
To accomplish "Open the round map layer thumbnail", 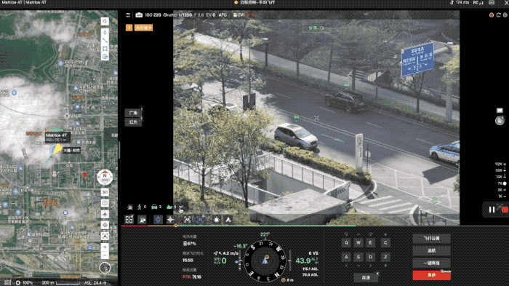I will 105,268.
